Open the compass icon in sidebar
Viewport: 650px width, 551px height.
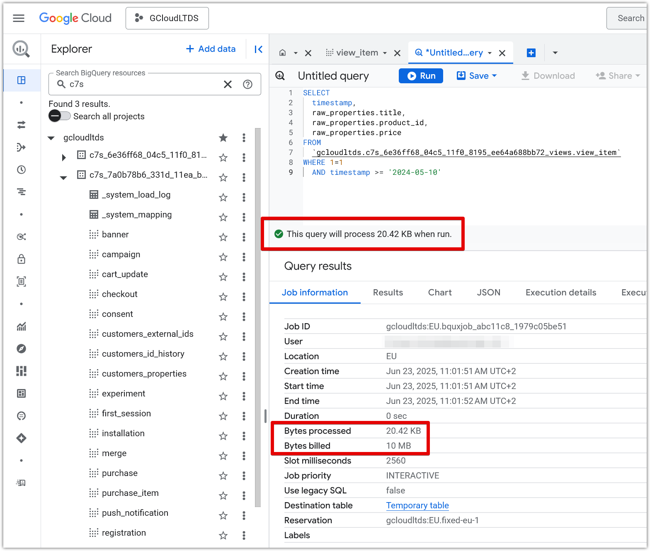point(22,349)
